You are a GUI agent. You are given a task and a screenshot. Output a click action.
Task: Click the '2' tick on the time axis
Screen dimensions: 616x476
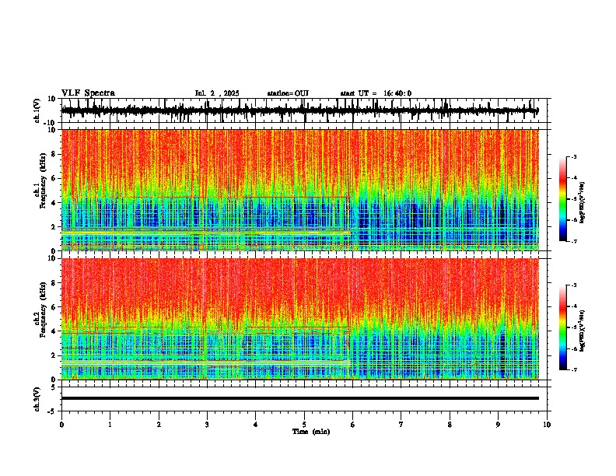click(159, 425)
